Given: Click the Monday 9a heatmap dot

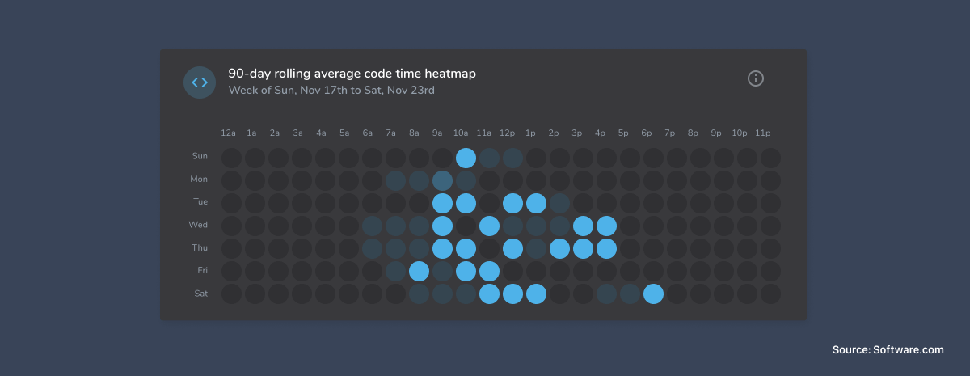Looking at the screenshot, I should [442, 180].
